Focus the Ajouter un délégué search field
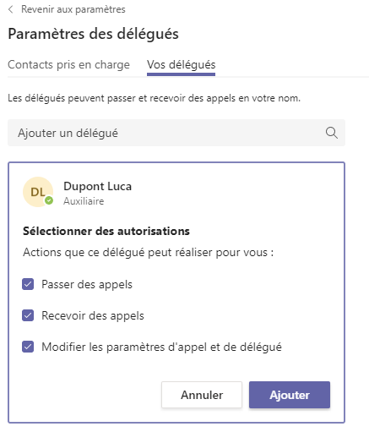 click(x=176, y=133)
